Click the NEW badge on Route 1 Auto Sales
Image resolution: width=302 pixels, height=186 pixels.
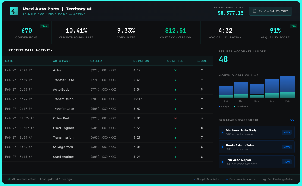pos(287,147)
